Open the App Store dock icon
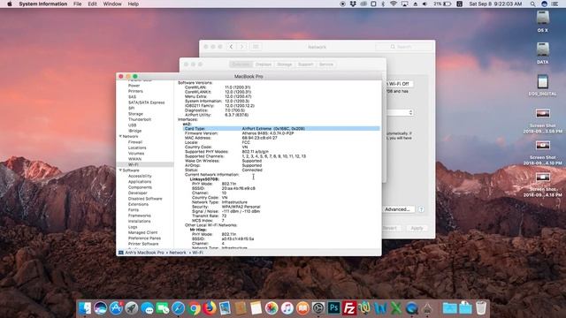The image size is (566, 318). [116, 308]
